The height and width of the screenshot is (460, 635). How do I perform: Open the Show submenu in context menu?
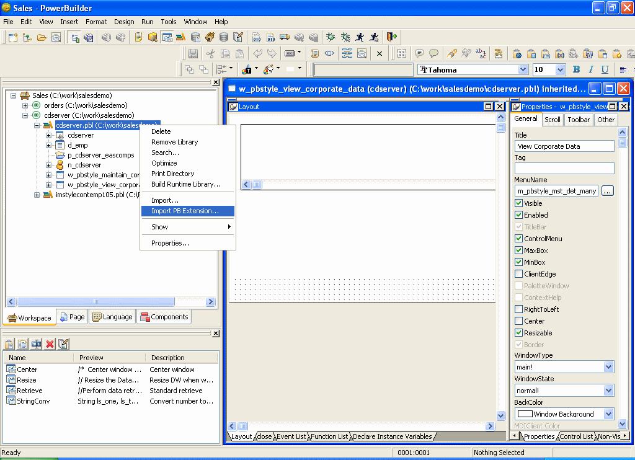tap(188, 227)
